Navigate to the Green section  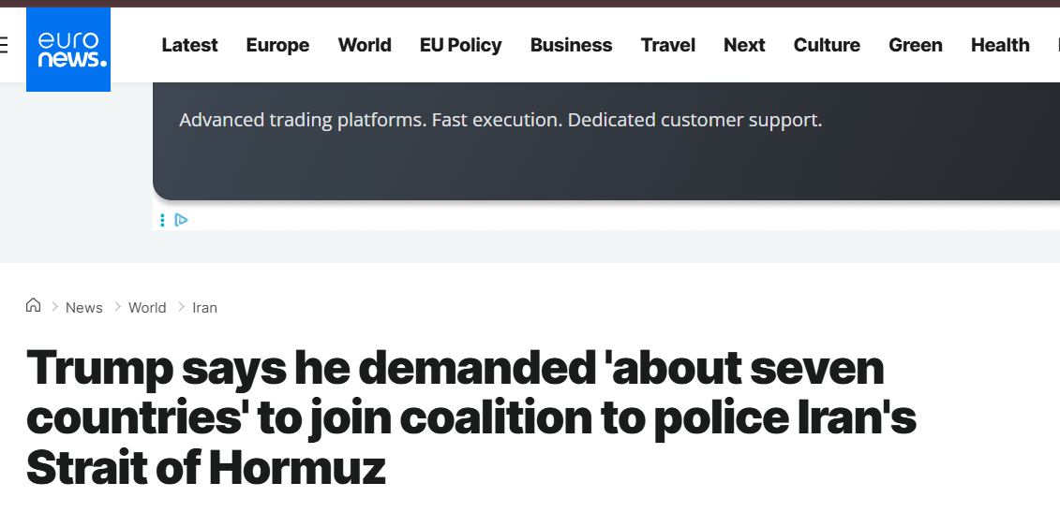point(915,45)
